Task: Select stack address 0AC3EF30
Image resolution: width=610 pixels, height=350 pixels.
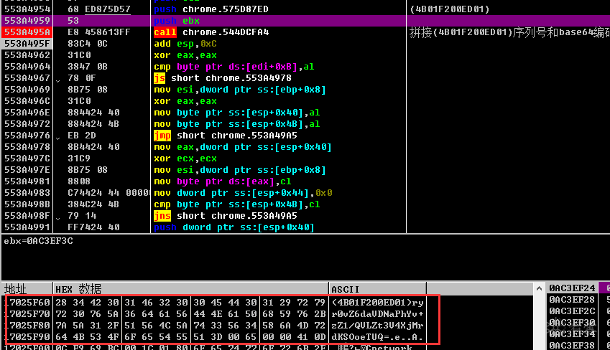Action: [x=572, y=323]
